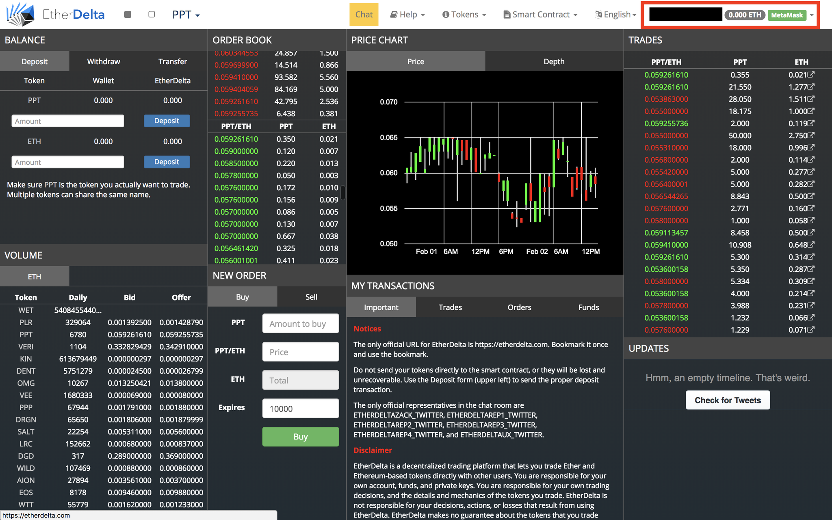Click the 0.000 ETH balance badge

(x=745, y=15)
